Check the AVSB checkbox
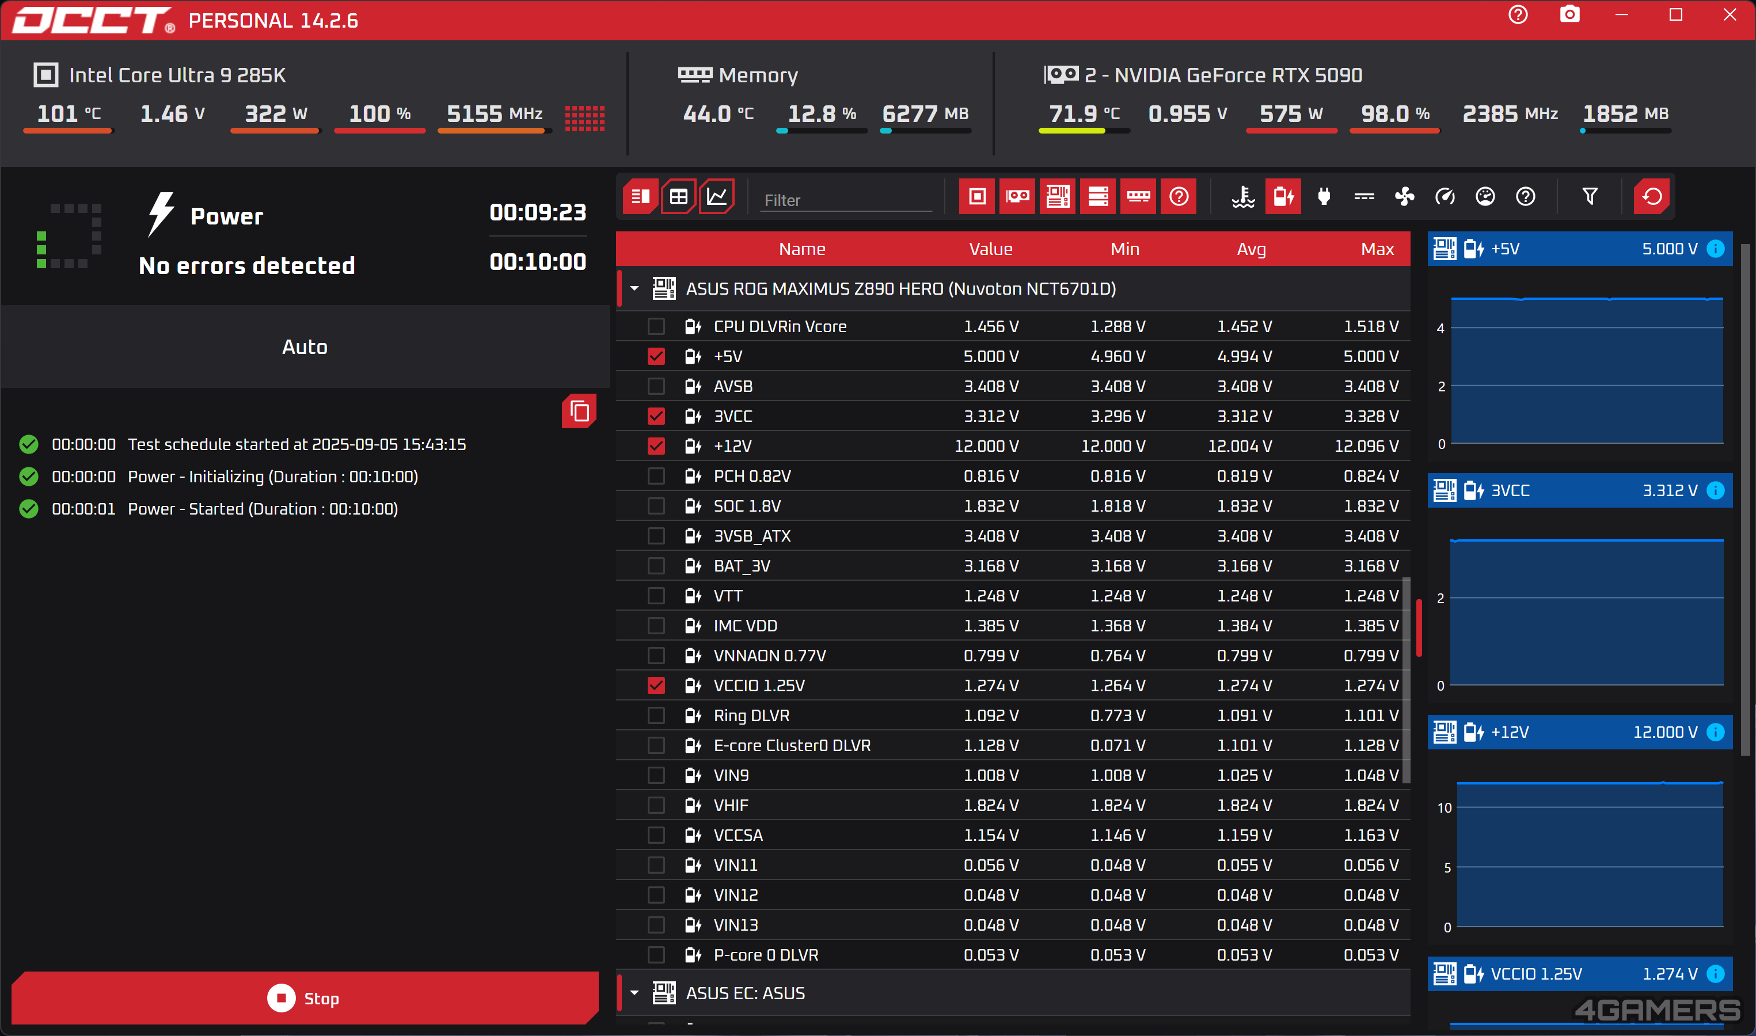 pyautogui.click(x=656, y=387)
